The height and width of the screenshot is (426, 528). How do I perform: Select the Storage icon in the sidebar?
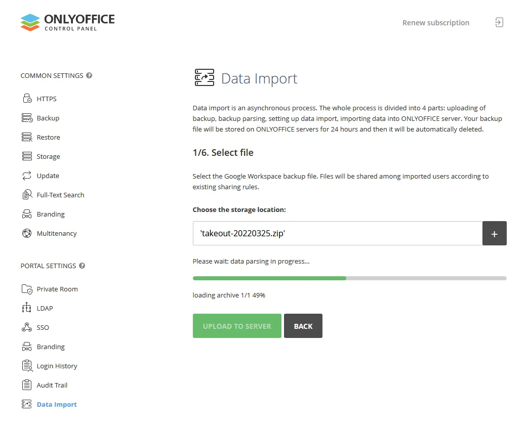tap(27, 156)
